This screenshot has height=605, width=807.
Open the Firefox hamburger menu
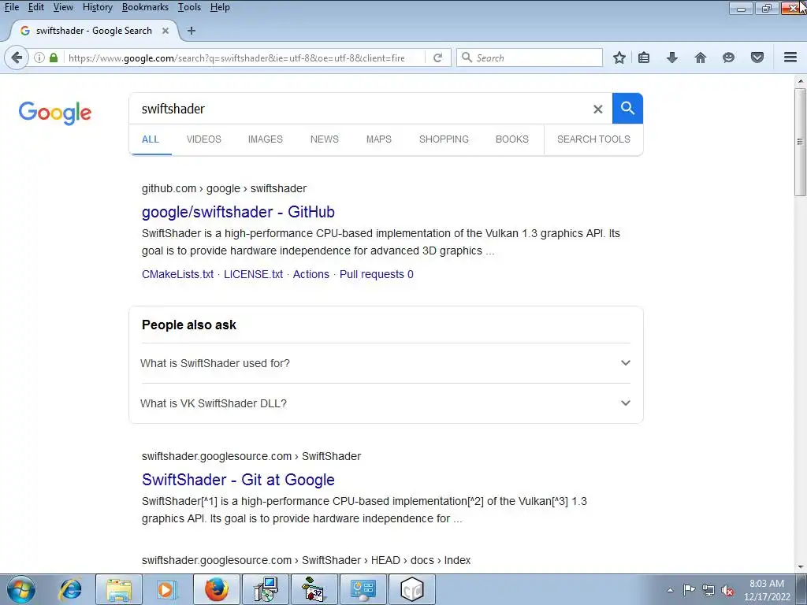(x=790, y=58)
